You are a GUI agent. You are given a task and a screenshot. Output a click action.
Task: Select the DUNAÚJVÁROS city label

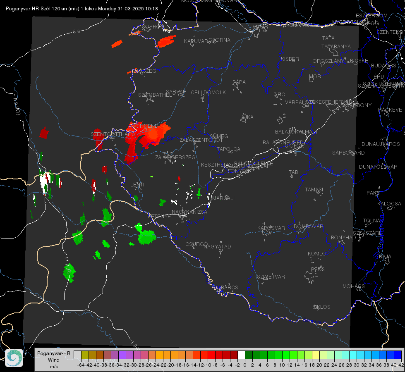pos(381,144)
